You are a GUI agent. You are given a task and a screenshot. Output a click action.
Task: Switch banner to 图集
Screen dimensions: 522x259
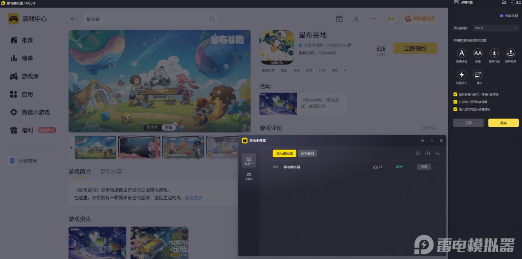tap(169, 128)
